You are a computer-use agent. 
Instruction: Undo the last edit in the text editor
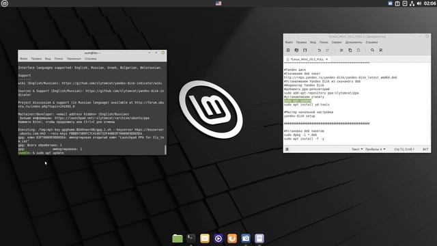click(319, 50)
